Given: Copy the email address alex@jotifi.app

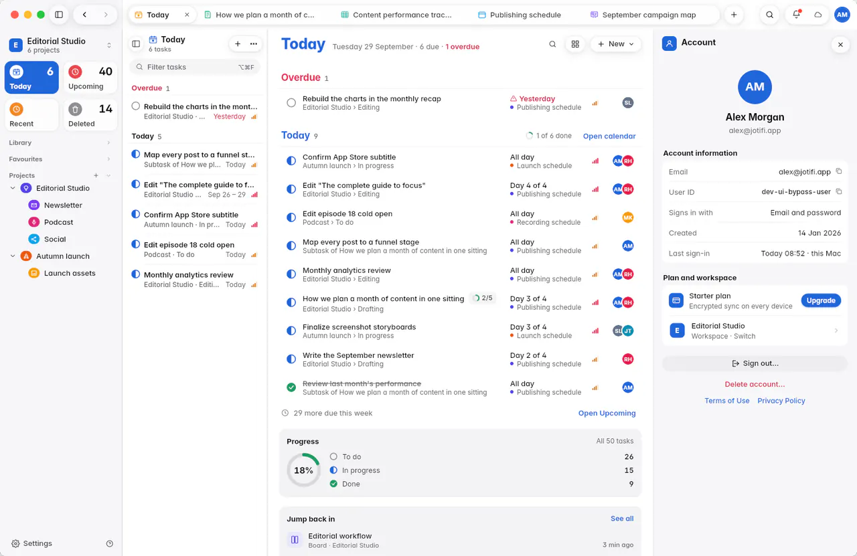Looking at the screenshot, I should click(839, 171).
